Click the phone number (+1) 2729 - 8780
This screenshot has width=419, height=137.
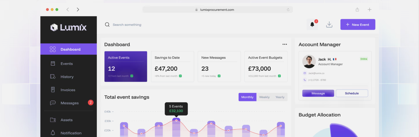[x=317, y=80]
